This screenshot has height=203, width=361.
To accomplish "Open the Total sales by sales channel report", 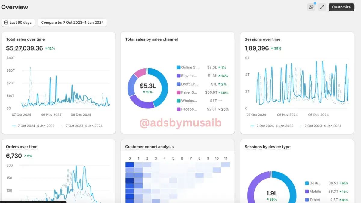I will (x=151, y=39).
